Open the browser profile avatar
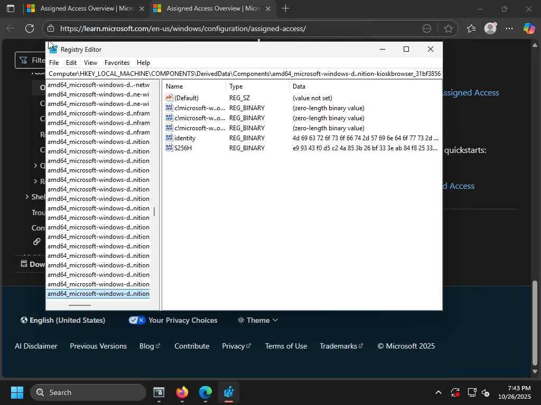Viewport: 541px width, 405px height. (x=490, y=28)
